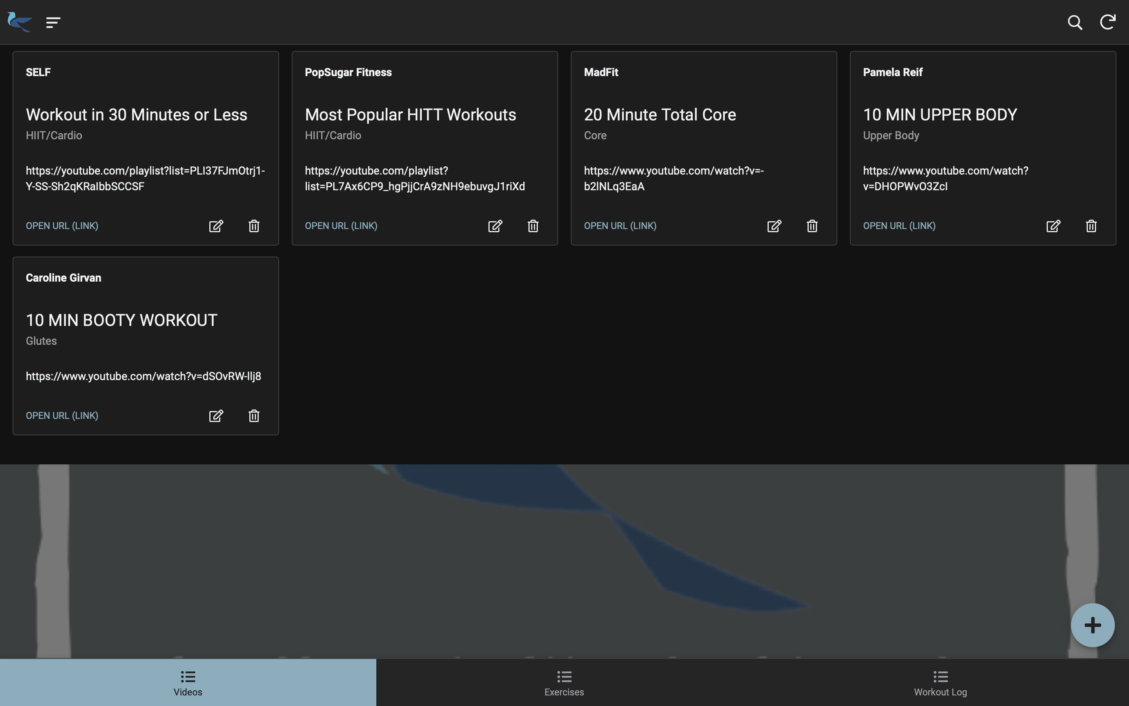Delete the PopSugar Fitness video entry

pos(533,226)
